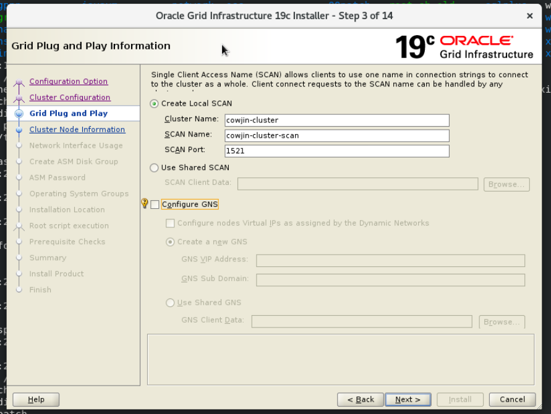Click into the SCAN Name field
The width and height of the screenshot is (551, 414).
tap(337, 135)
